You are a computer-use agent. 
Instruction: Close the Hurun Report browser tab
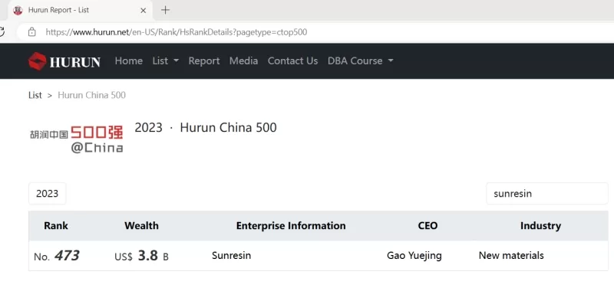[x=143, y=11]
